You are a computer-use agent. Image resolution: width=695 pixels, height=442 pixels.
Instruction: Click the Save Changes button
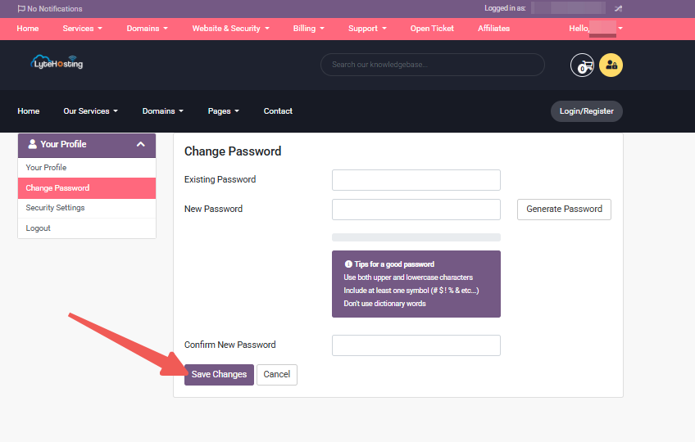pyautogui.click(x=219, y=375)
